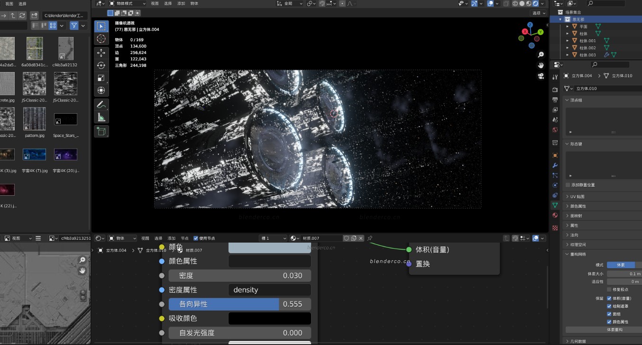Select the Select Box tool in viewport toolbar
The image size is (642, 345).
[101, 26]
